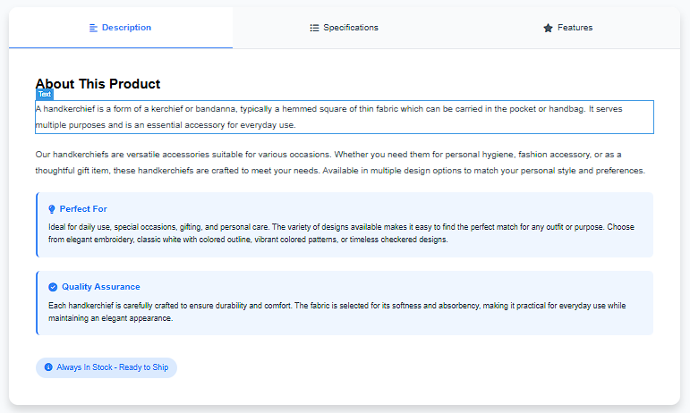Click the blue "Text" element label
Viewport: 690px width, 413px height.
click(x=45, y=94)
